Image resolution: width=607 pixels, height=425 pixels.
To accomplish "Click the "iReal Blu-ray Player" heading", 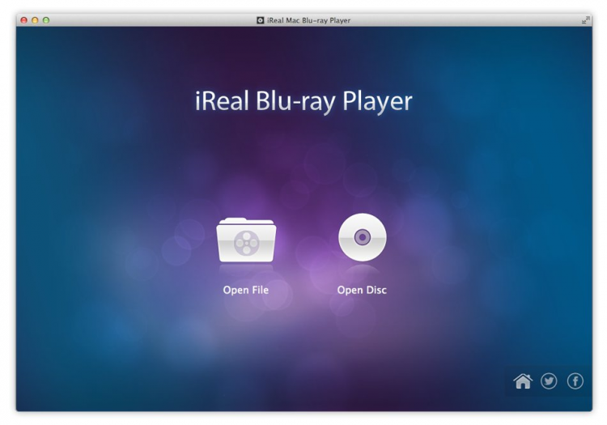I will pos(303,101).
